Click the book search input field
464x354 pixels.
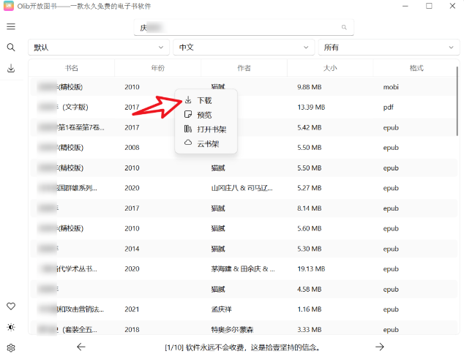pyautogui.click(x=242, y=27)
